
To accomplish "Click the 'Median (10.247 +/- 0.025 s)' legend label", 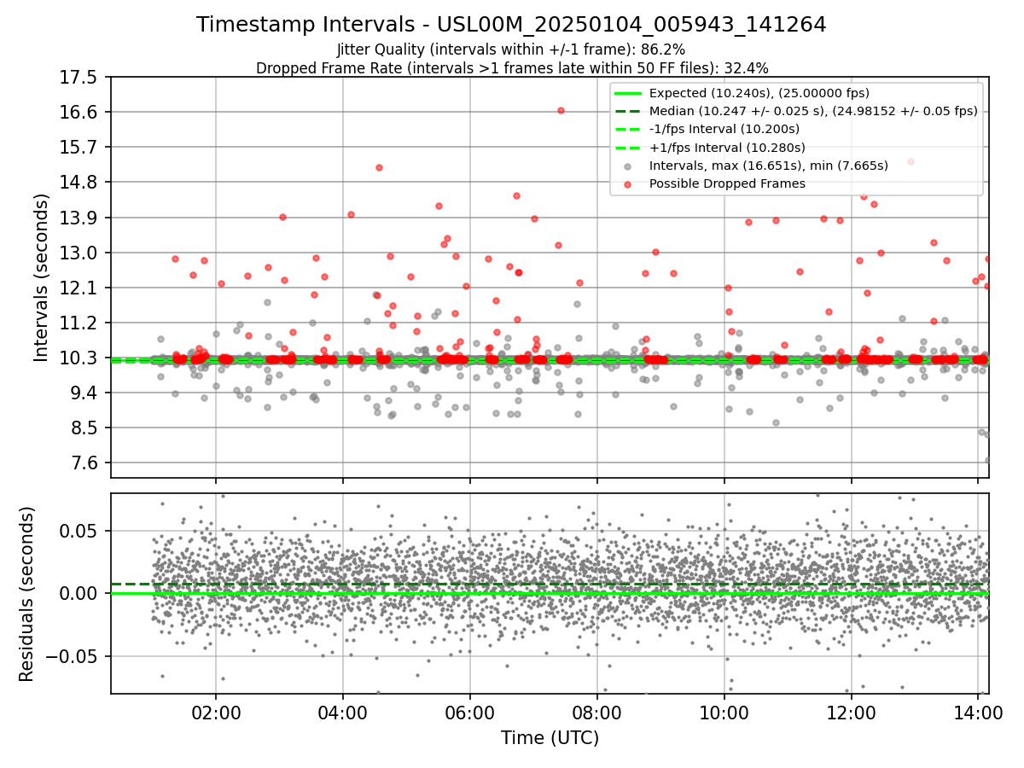I will [x=813, y=111].
